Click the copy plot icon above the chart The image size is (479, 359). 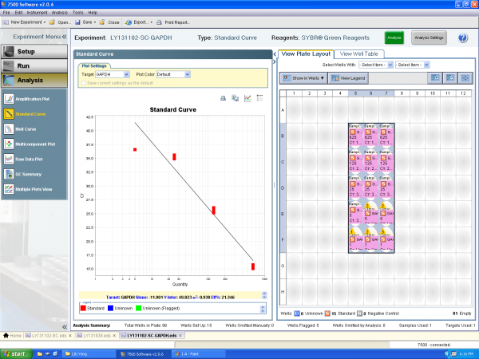[x=235, y=98]
